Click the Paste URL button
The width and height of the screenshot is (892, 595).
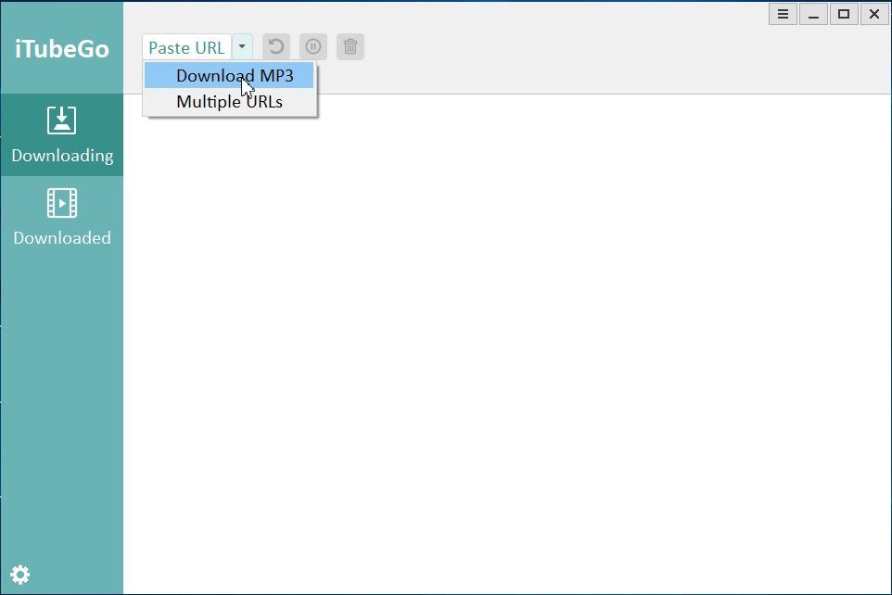[186, 47]
